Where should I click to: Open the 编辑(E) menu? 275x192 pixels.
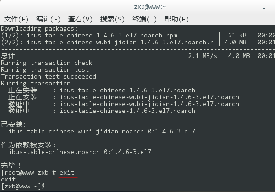pyautogui.click(x=48, y=19)
